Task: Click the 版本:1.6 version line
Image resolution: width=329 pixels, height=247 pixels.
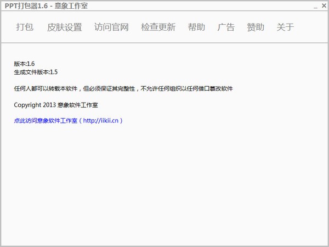Action: coord(24,64)
